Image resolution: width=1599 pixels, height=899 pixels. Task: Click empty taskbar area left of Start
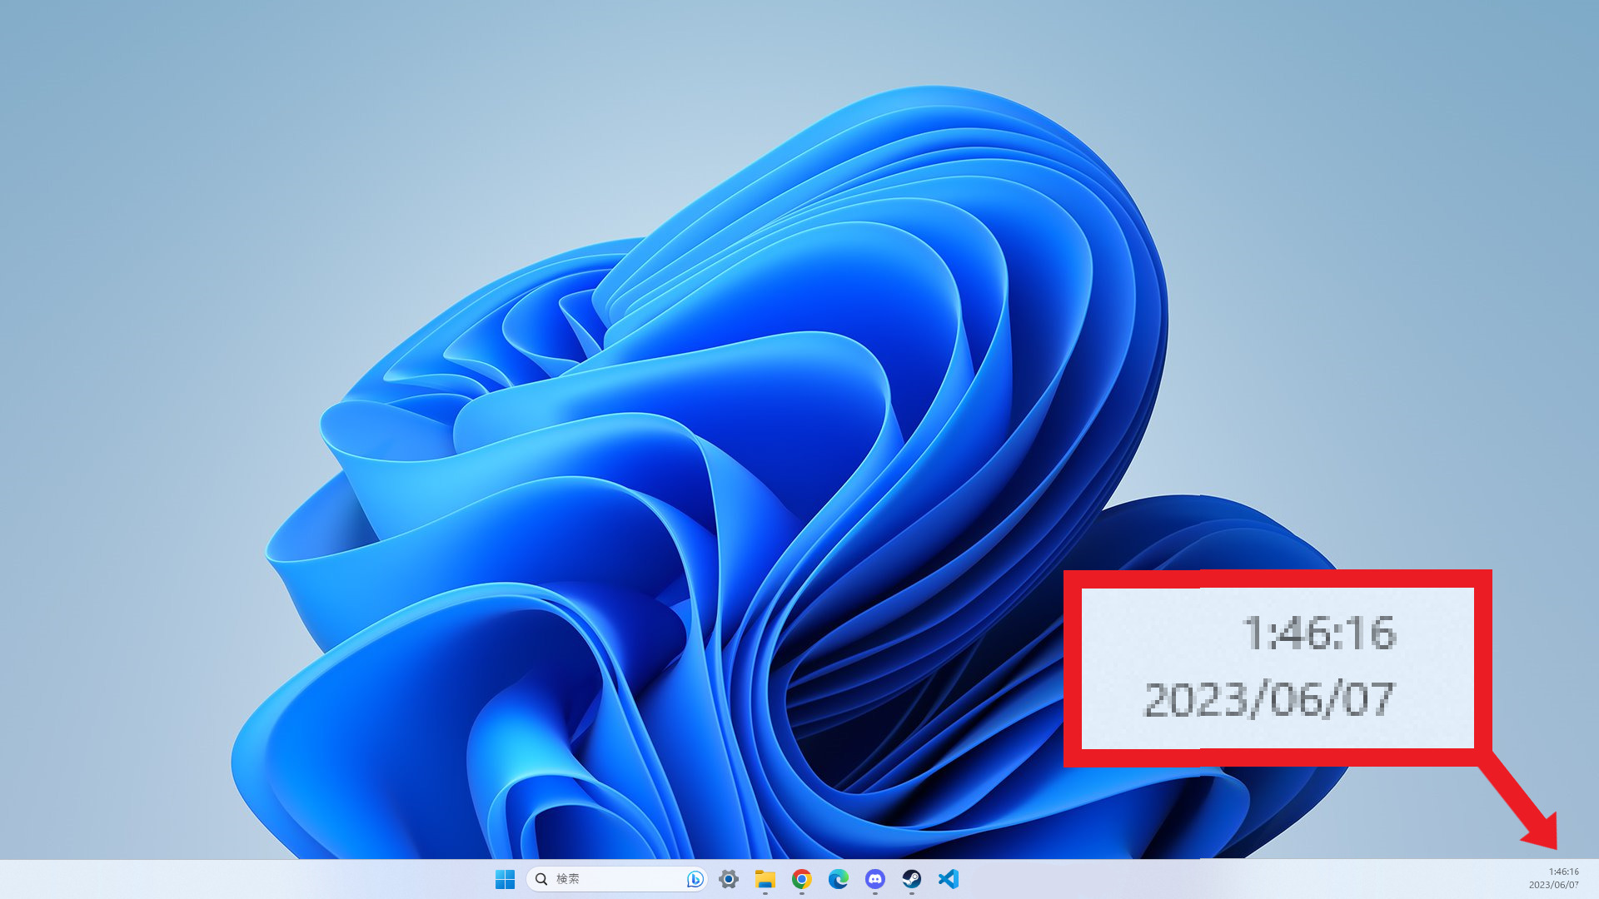[x=250, y=879]
